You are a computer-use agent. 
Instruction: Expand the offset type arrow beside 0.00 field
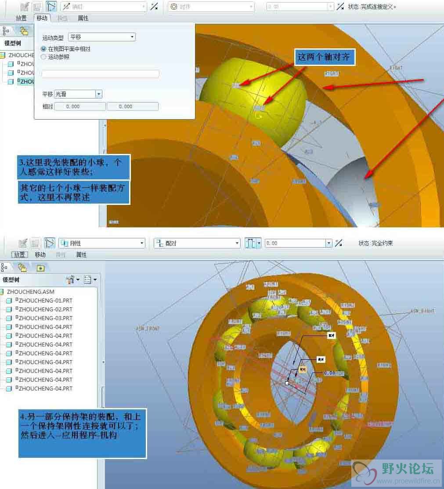259,243
